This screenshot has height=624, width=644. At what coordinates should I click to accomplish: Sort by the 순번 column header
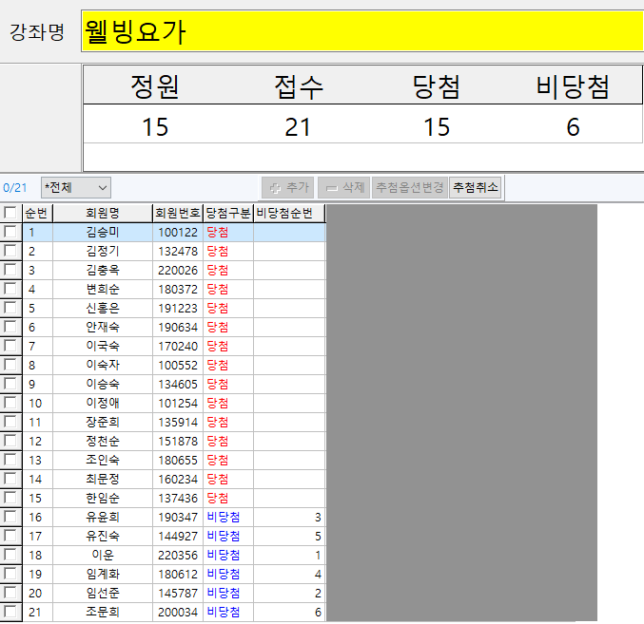pos(37,213)
